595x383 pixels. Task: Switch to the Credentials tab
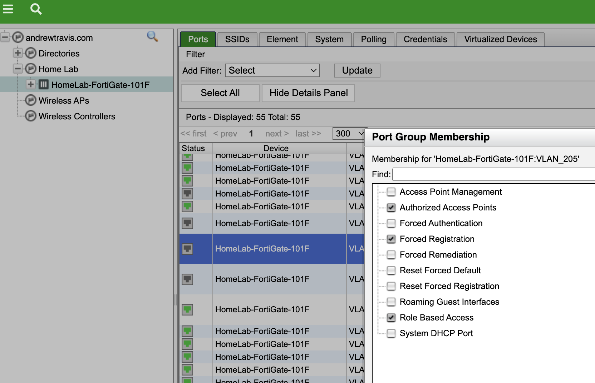click(x=425, y=39)
